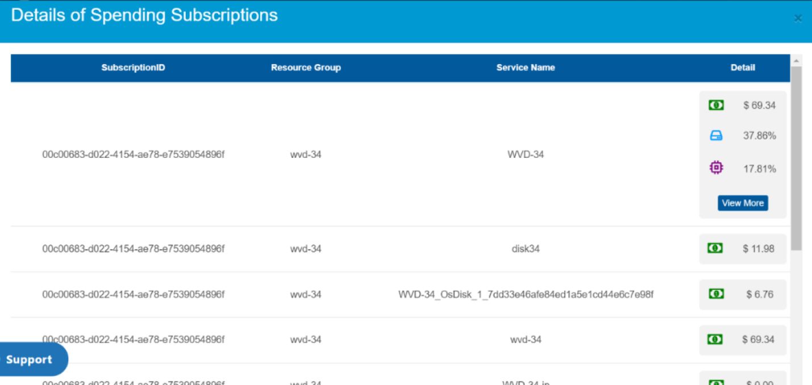812x385 pixels.
Task: Click the resource group cell in the View More row
Action: point(306,154)
